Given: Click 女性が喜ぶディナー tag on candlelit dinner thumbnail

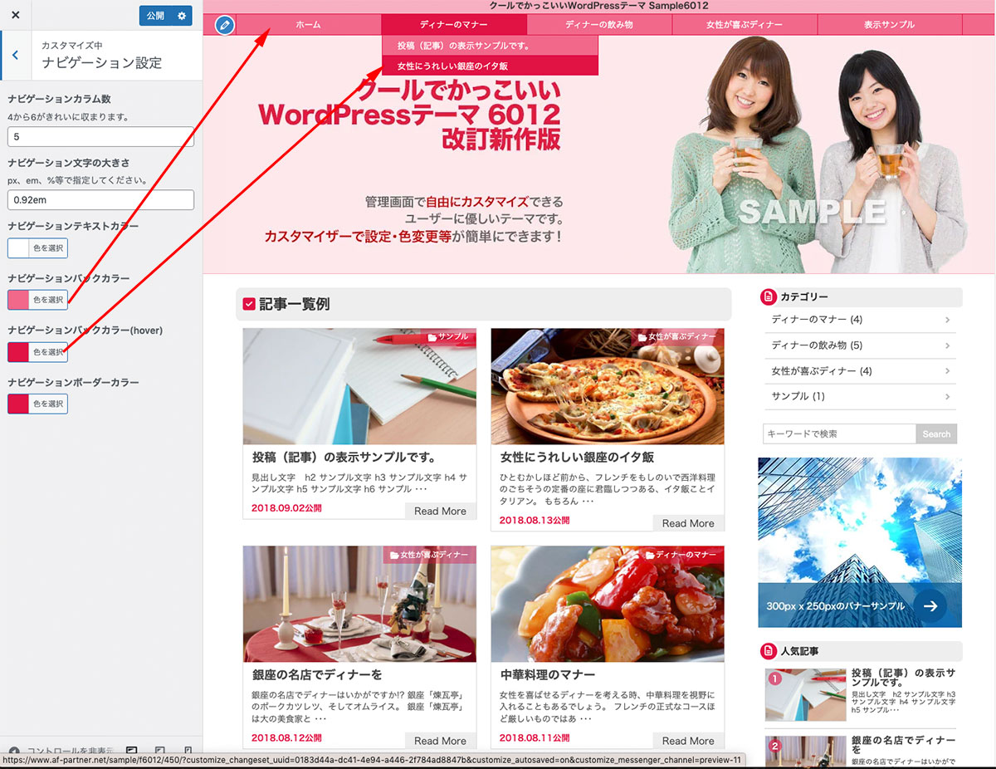Looking at the screenshot, I should point(429,554).
